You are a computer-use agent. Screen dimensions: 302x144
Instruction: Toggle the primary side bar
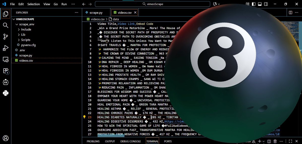tap(254, 4)
